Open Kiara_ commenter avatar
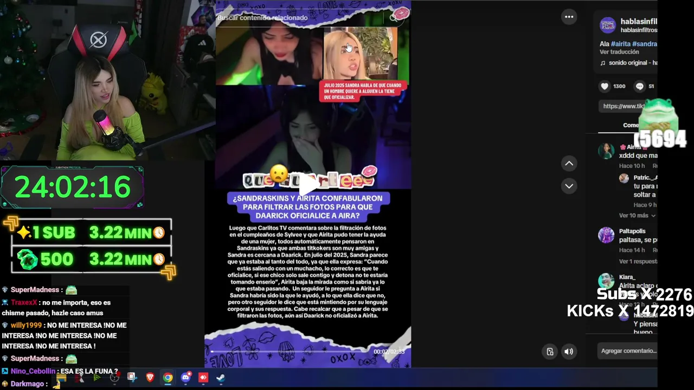The height and width of the screenshot is (390, 694). [x=606, y=281]
